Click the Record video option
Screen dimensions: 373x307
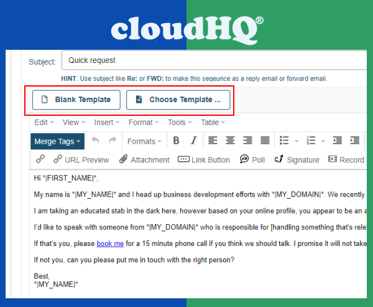point(346,159)
